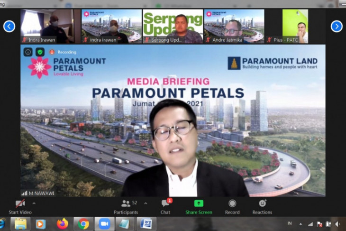Click the battery power tray icon
Viewport: 346px width, 231px height.
tap(328, 224)
